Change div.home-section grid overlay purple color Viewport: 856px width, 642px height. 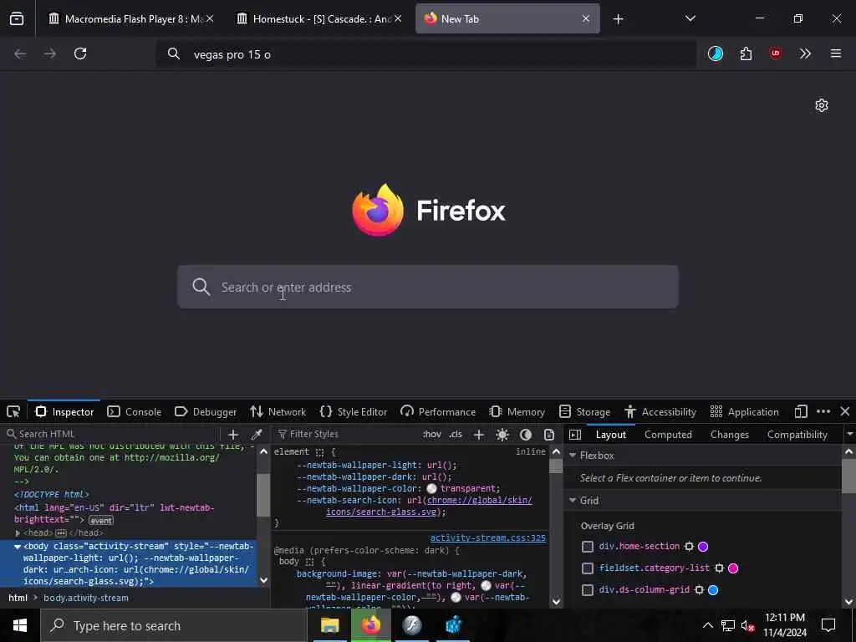click(x=703, y=547)
